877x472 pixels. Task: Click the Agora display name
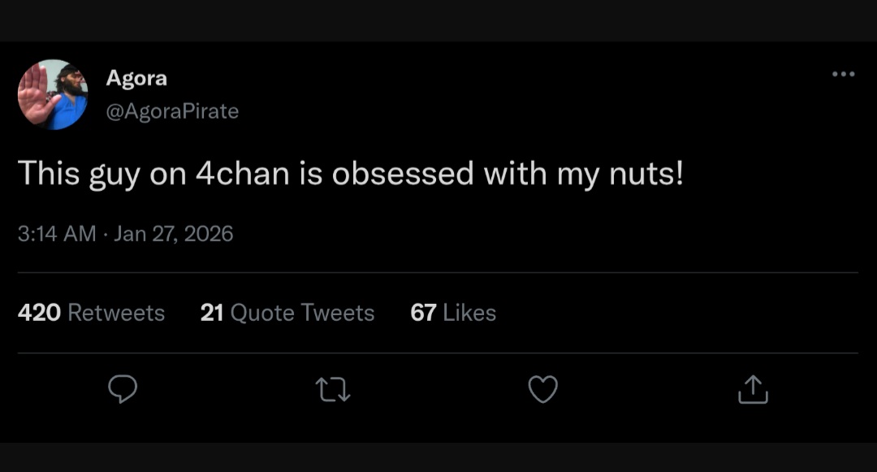(136, 79)
